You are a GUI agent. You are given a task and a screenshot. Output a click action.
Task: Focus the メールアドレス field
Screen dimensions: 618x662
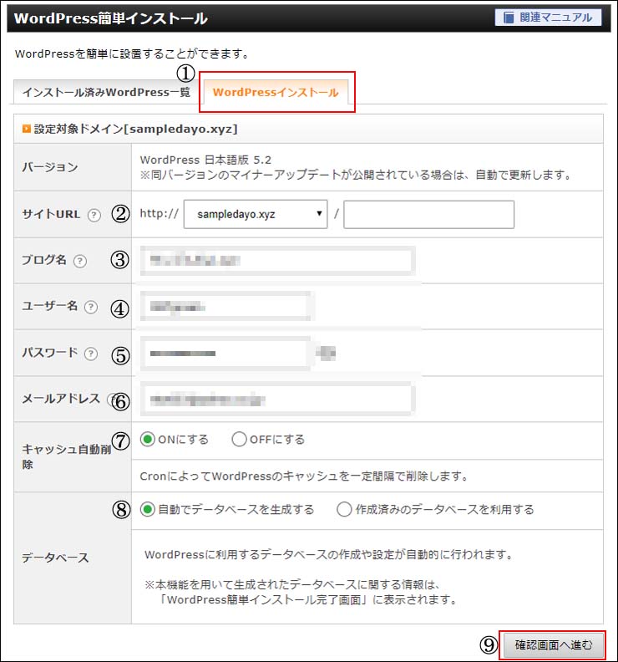coord(277,400)
